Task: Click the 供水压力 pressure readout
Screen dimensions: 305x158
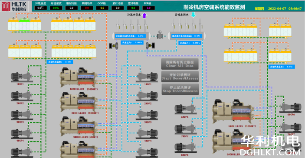Action: (132, 42)
